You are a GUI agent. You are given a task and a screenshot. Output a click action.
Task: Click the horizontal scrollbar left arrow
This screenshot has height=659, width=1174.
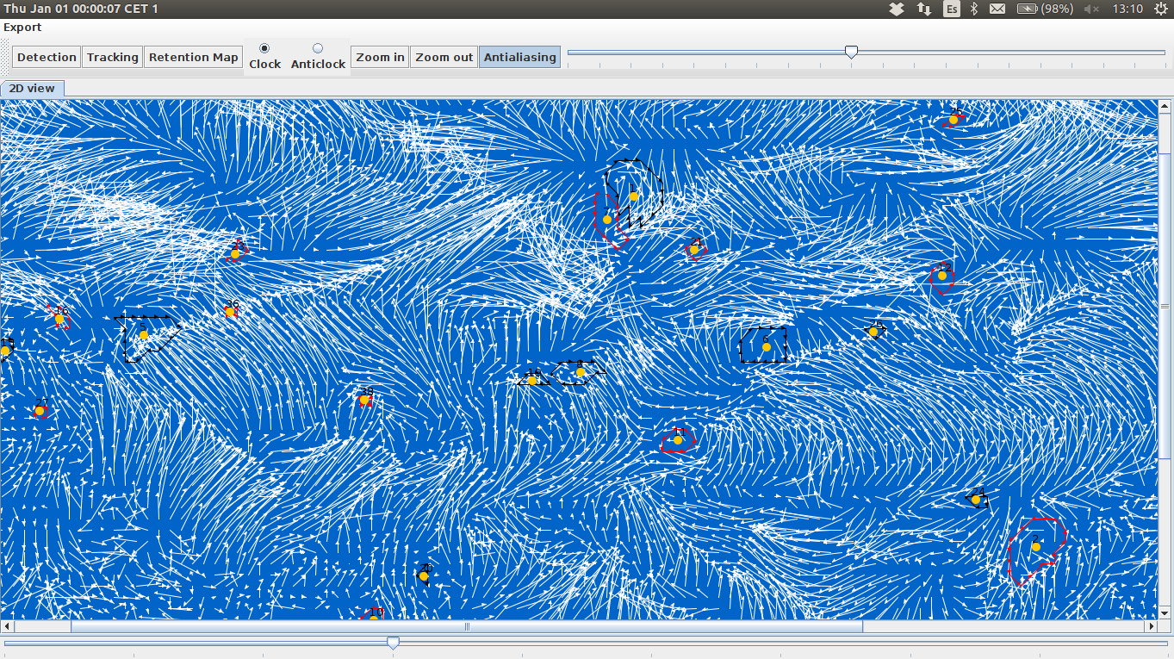(8, 627)
